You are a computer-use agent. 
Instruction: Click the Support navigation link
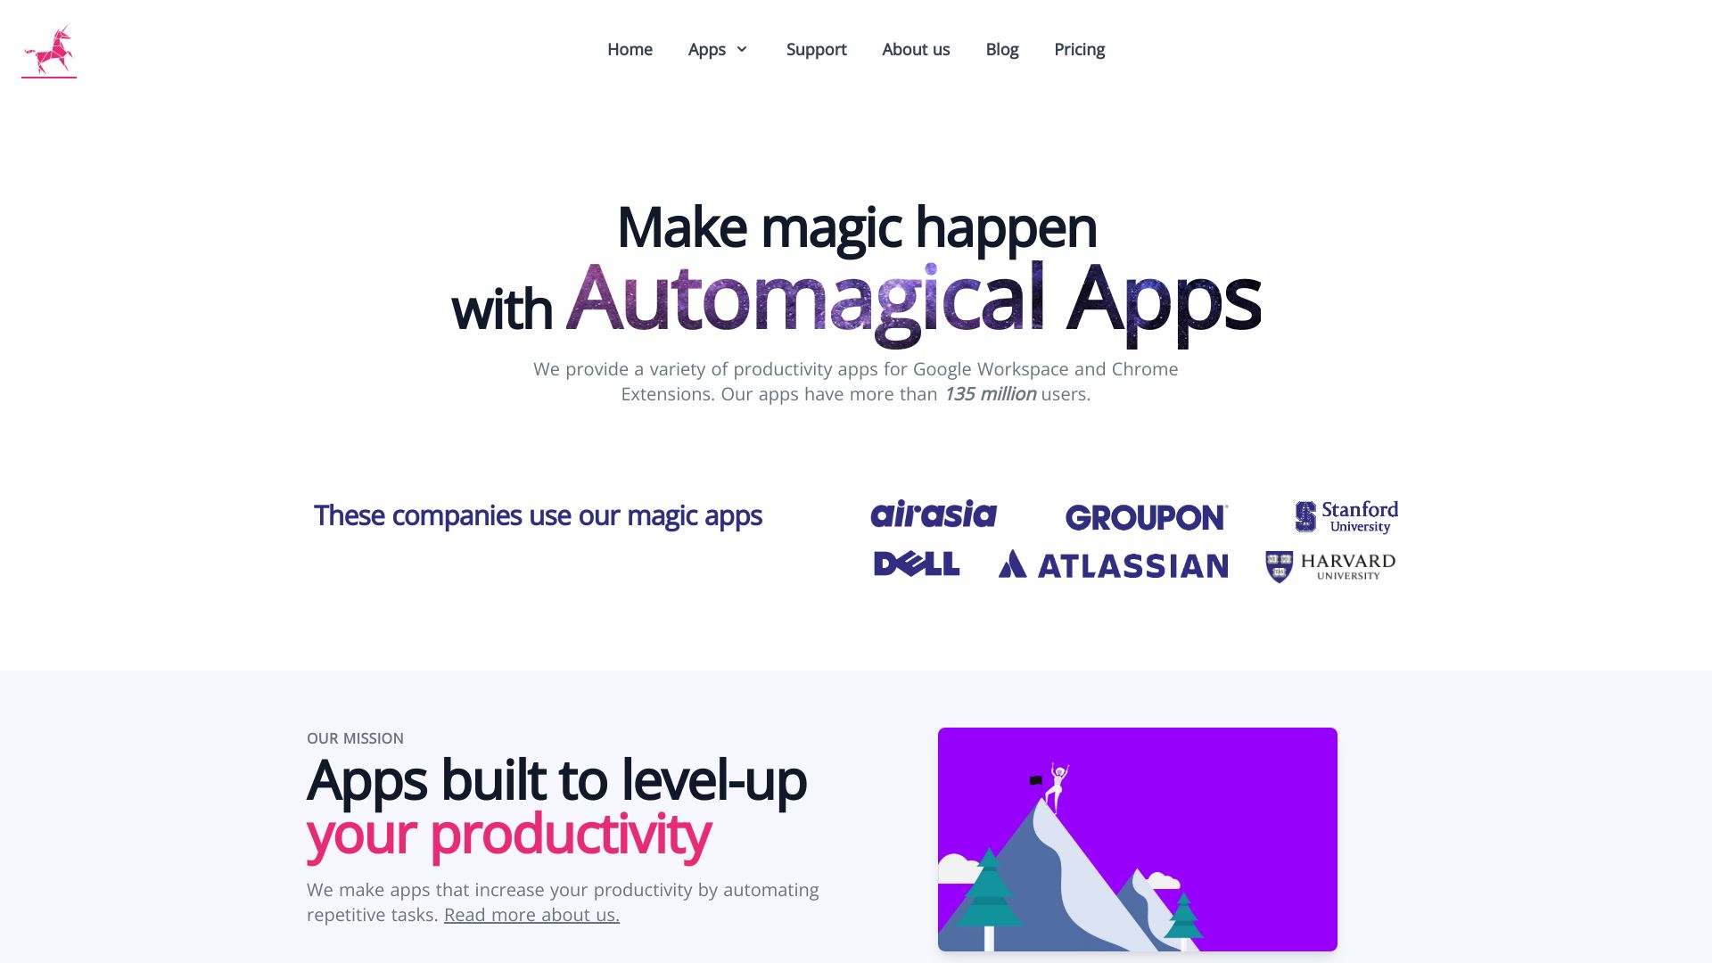click(816, 49)
